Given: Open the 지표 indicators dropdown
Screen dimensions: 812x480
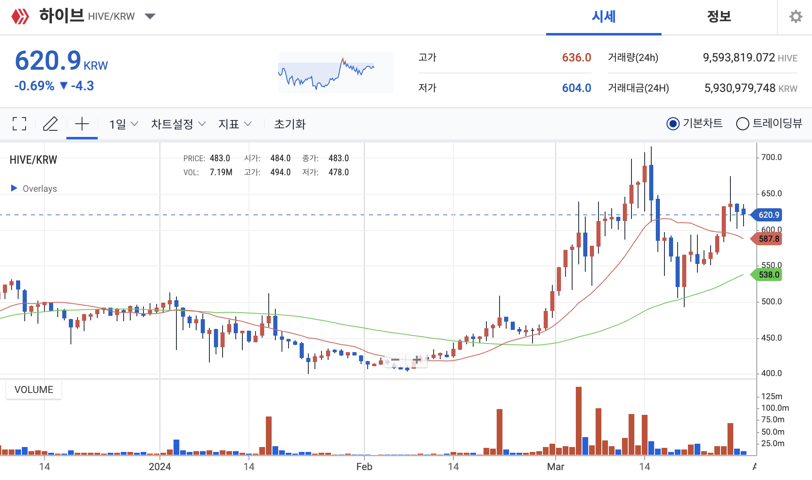Looking at the screenshot, I should point(235,124).
